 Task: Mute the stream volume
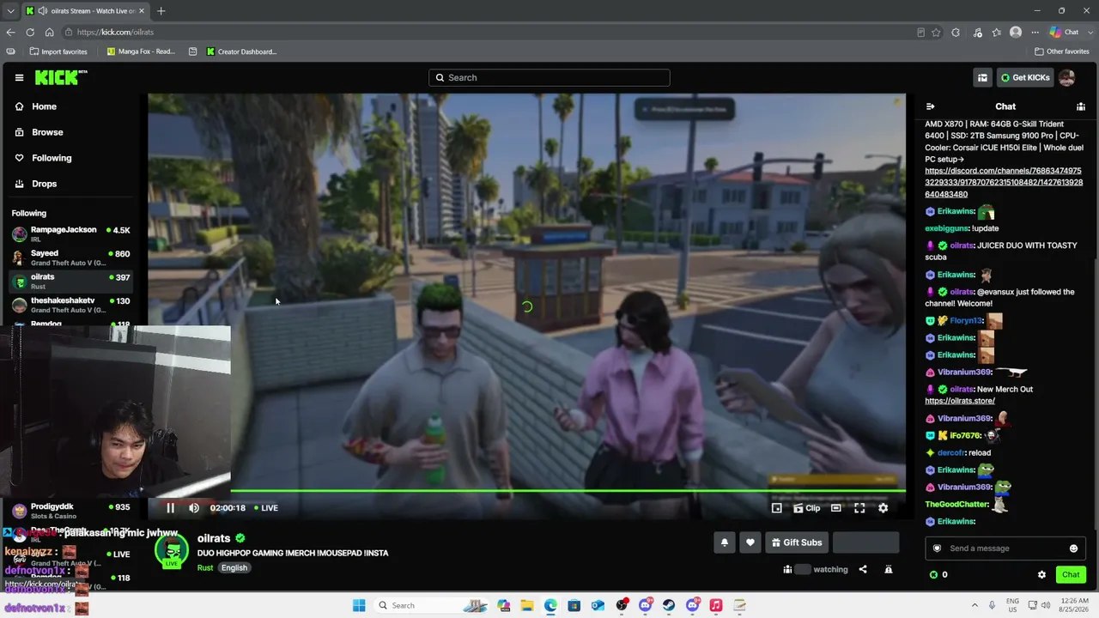click(x=194, y=508)
